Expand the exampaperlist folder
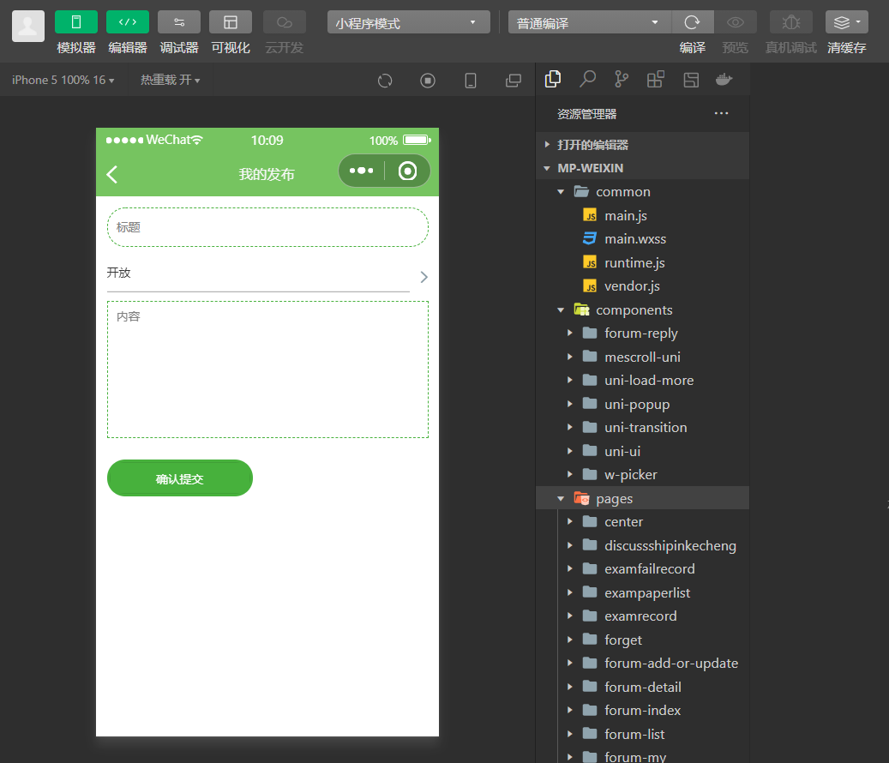Image resolution: width=889 pixels, height=763 pixels. click(x=642, y=592)
